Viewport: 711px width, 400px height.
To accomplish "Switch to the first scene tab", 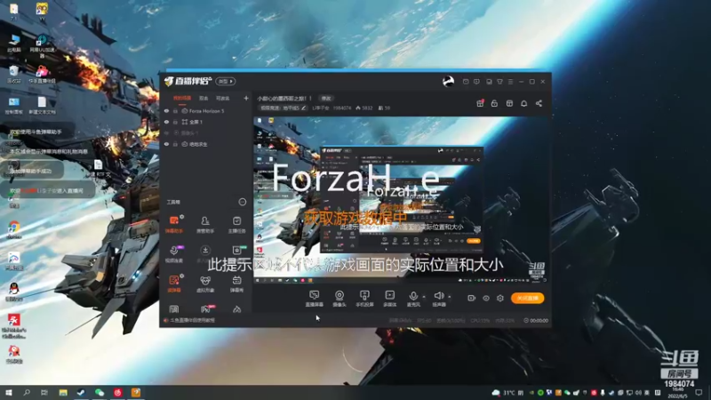I will 182,98.
